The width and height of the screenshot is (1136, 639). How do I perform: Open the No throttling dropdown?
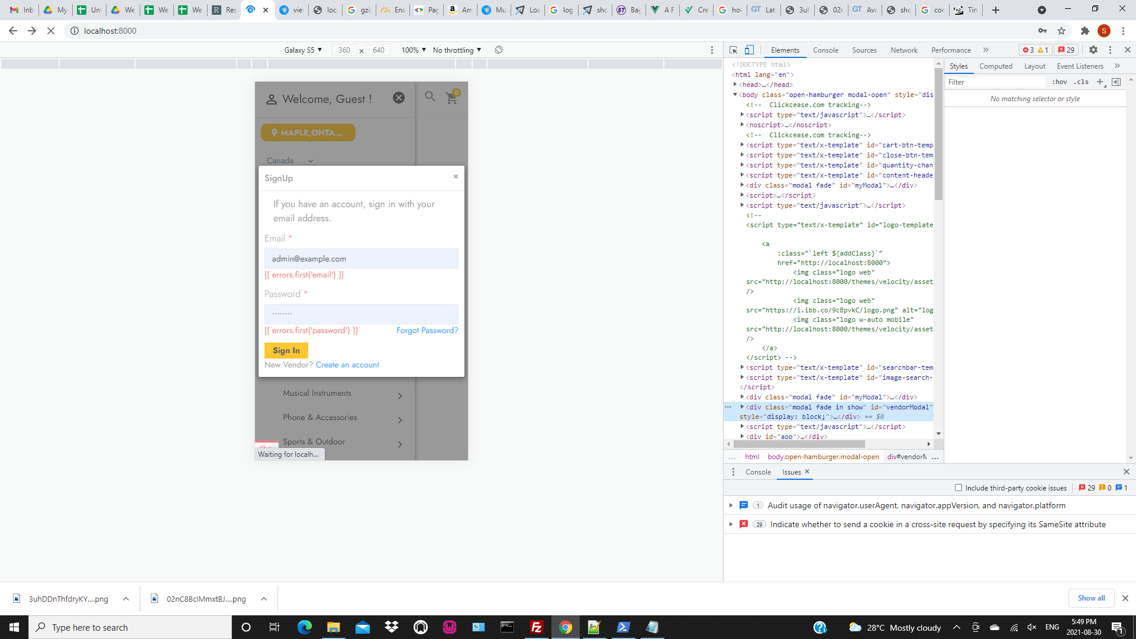click(457, 50)
